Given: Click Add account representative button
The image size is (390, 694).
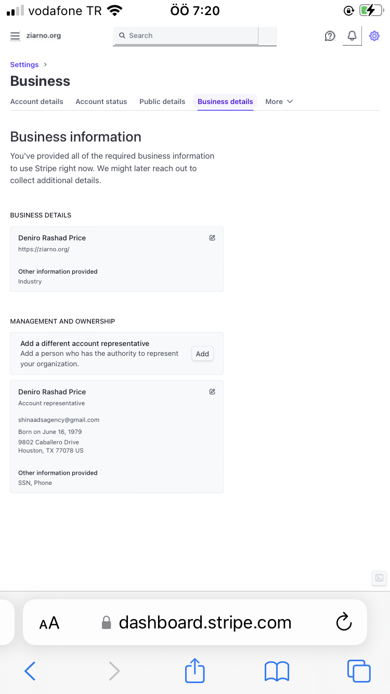Looking at the screenshot, I should (202, 354).
